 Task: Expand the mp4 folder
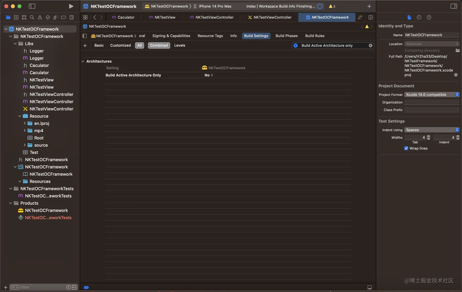point(25,131)
